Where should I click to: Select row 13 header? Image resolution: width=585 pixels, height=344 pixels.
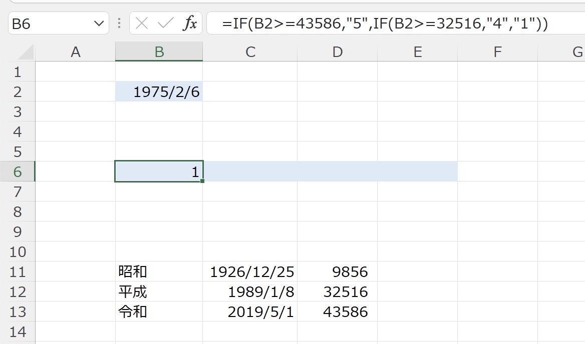pos(18,311)
